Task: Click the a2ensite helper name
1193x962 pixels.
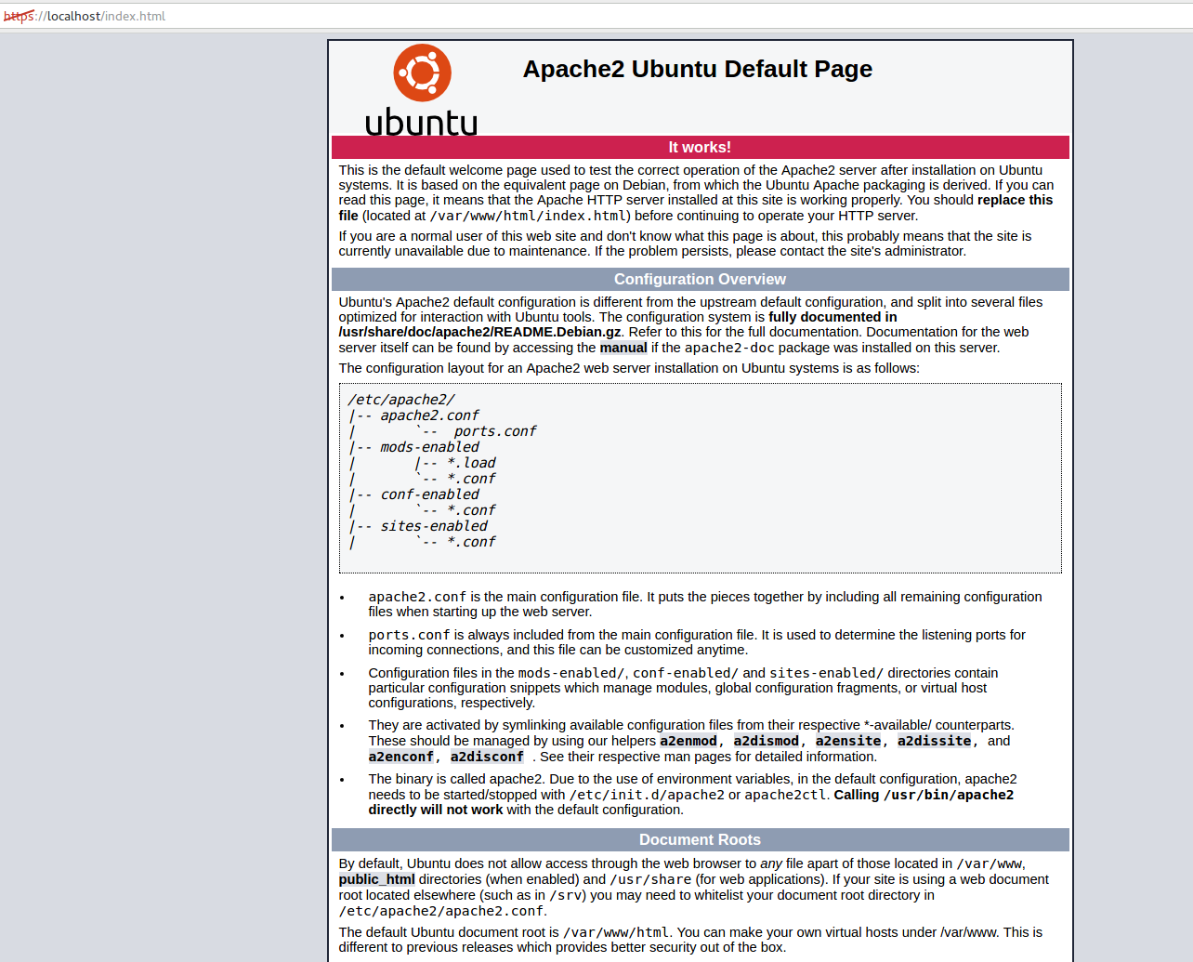Action: 848,741
